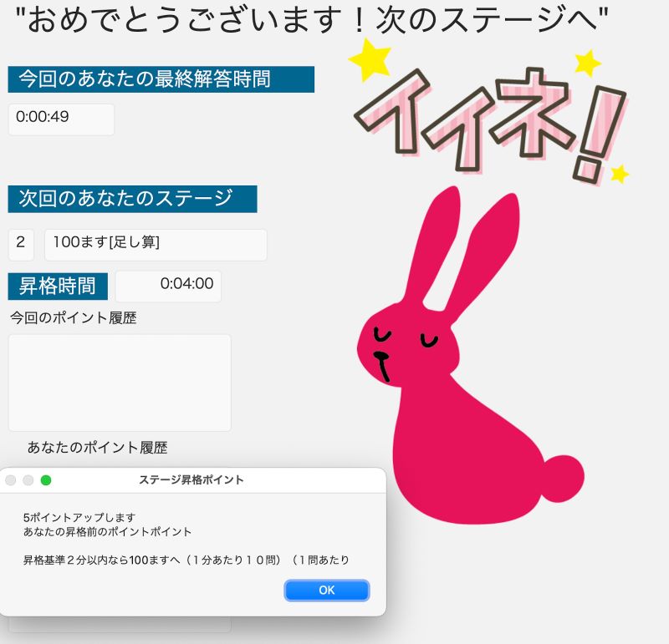Image resolution: width=669 pixels, height=644 pixels.
Task: Click the green zoom button of the dialog
Action: tap(46, 480)
